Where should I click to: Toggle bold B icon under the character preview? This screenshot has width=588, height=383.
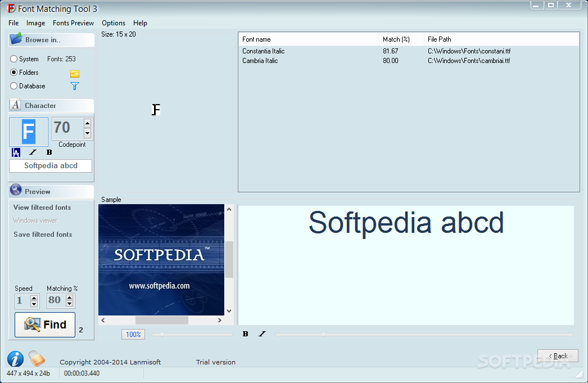(49, 152)
